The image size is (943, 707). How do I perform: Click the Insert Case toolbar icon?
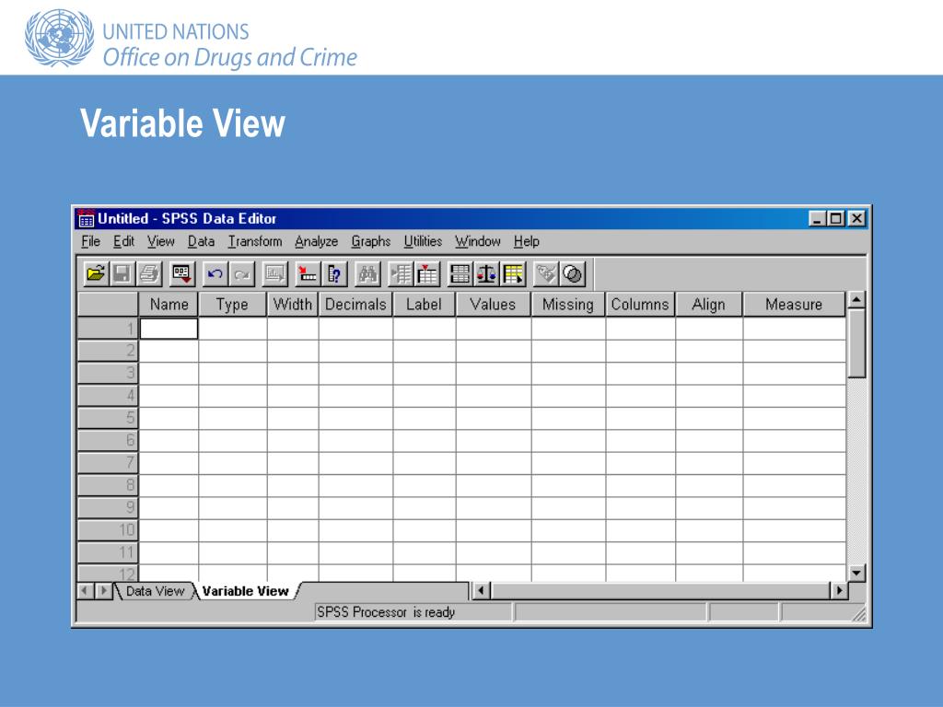click(401, 274)
